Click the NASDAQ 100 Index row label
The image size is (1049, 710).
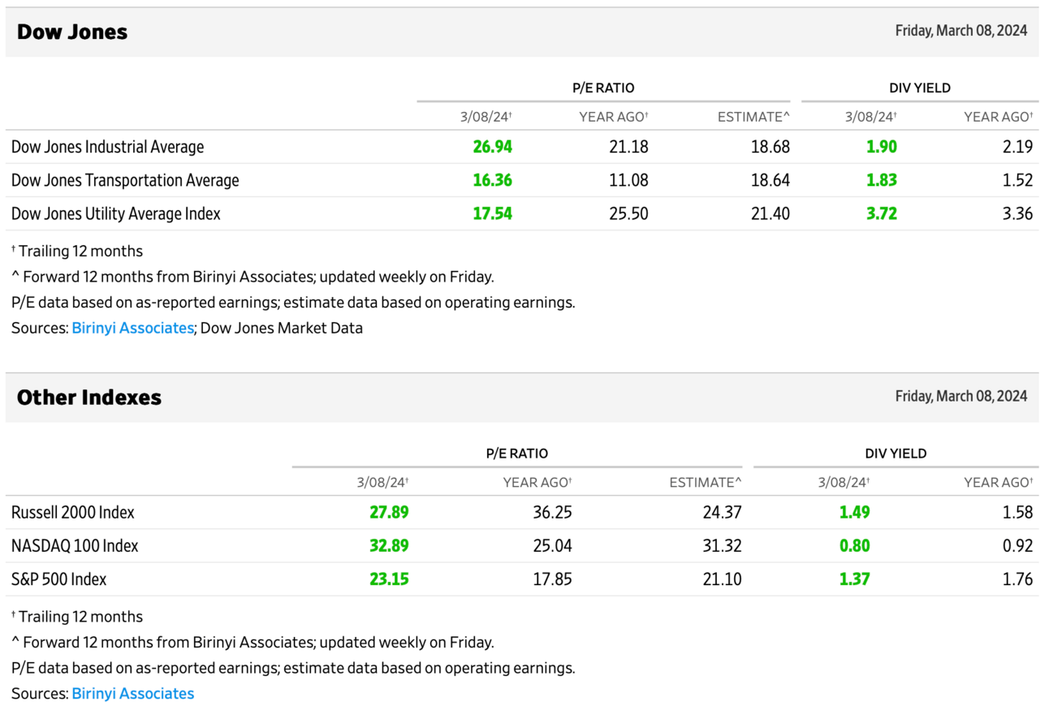coord(75,545)
